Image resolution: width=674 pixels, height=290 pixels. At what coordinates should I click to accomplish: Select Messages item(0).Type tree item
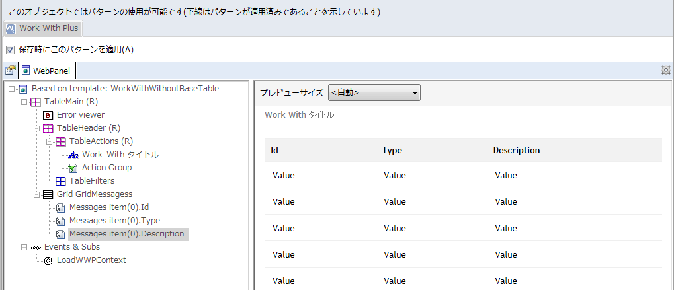click(114, 221)
